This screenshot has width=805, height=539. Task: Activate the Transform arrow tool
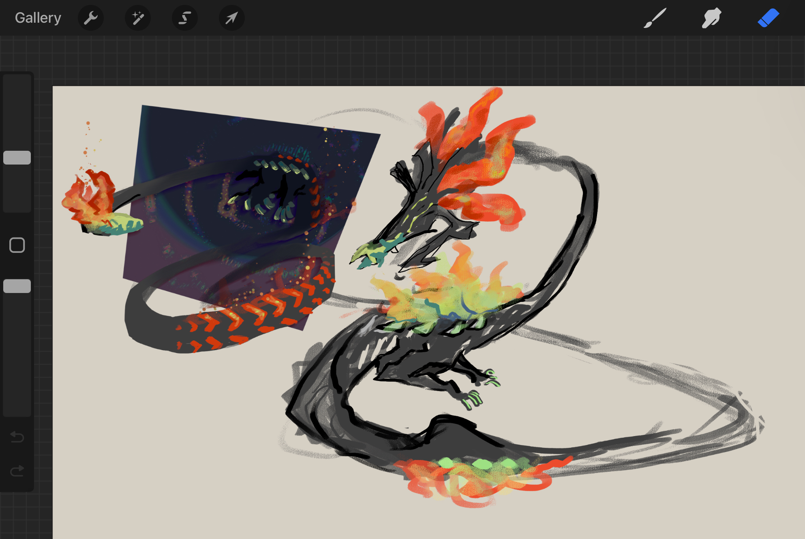click(x=231, y=18)
